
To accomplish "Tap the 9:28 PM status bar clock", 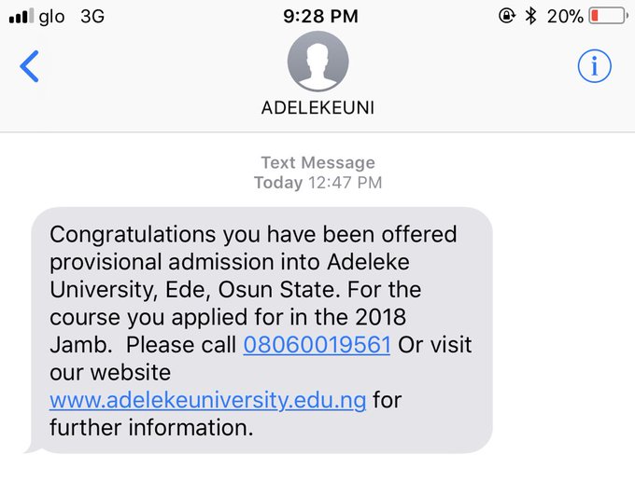I will tap(317, 16).
